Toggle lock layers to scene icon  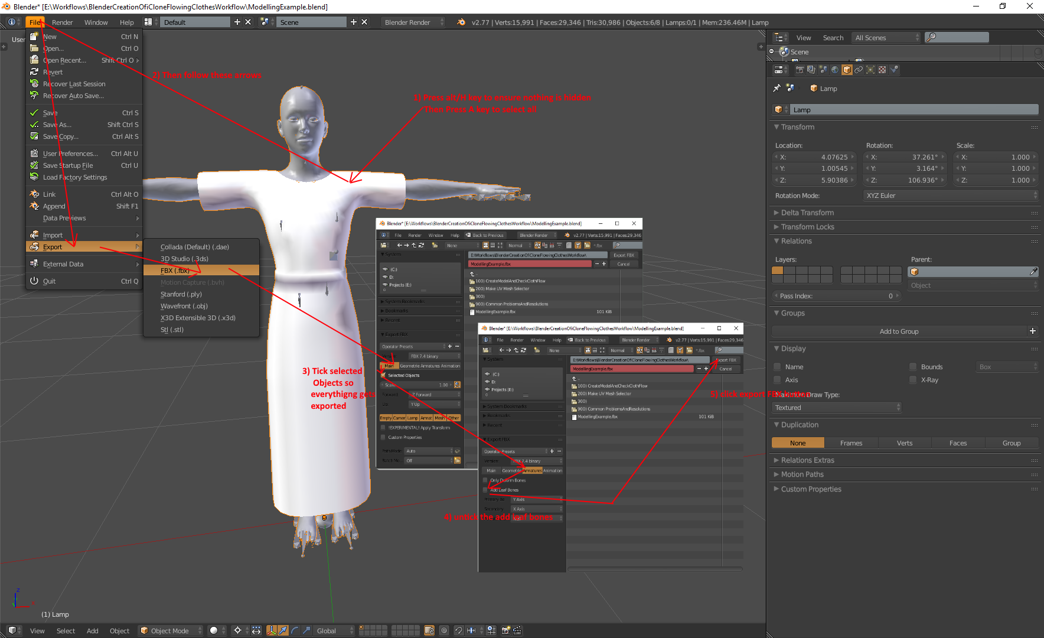point(429,630)
